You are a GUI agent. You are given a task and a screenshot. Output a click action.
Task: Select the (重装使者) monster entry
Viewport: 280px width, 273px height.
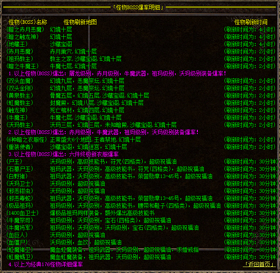[21, 147]
